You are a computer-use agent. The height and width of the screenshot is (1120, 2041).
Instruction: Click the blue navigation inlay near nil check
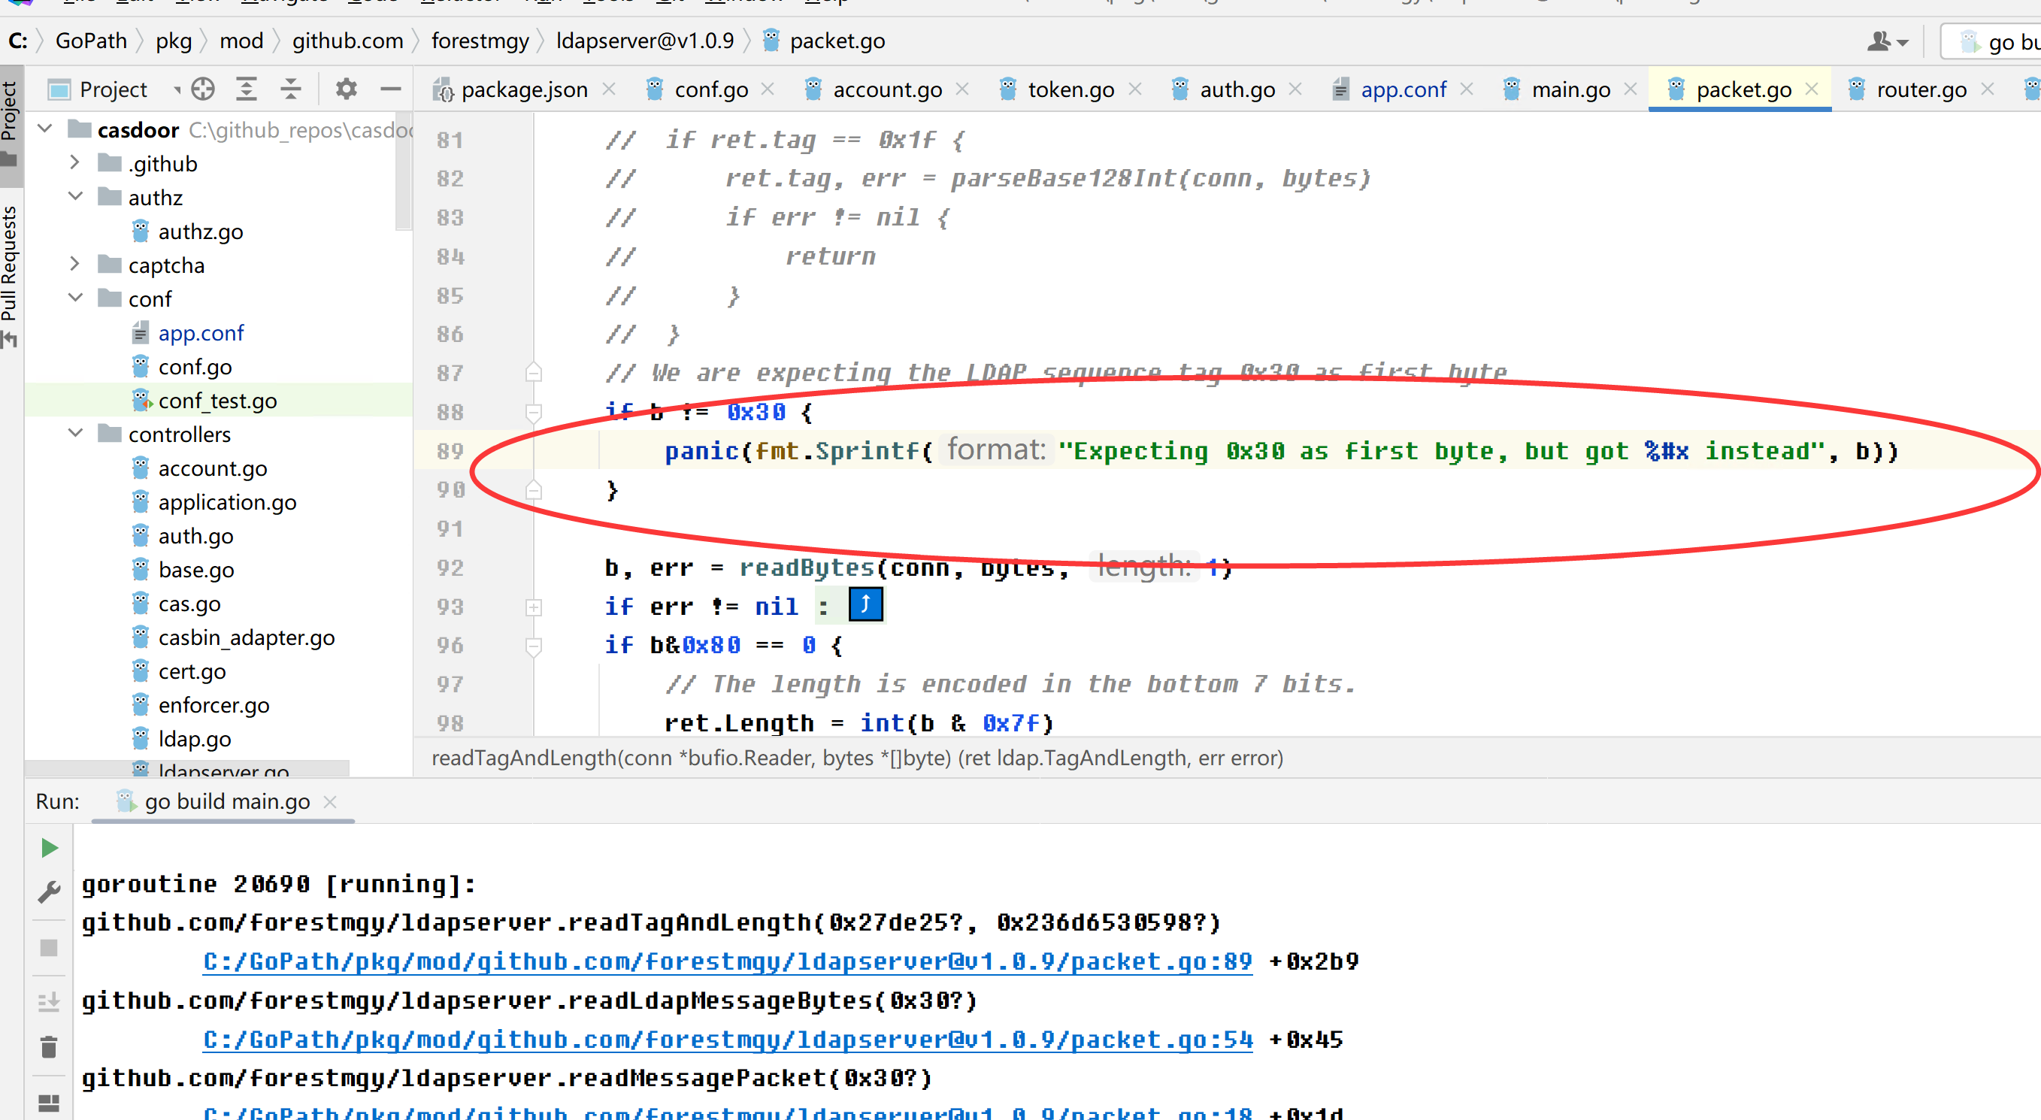tap(865, 604)
